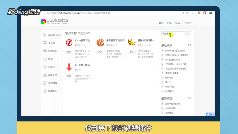The height and width of the screenshot is (134, 238).
Task: Install the 猫抓 extension
Action: pos(132,52)
